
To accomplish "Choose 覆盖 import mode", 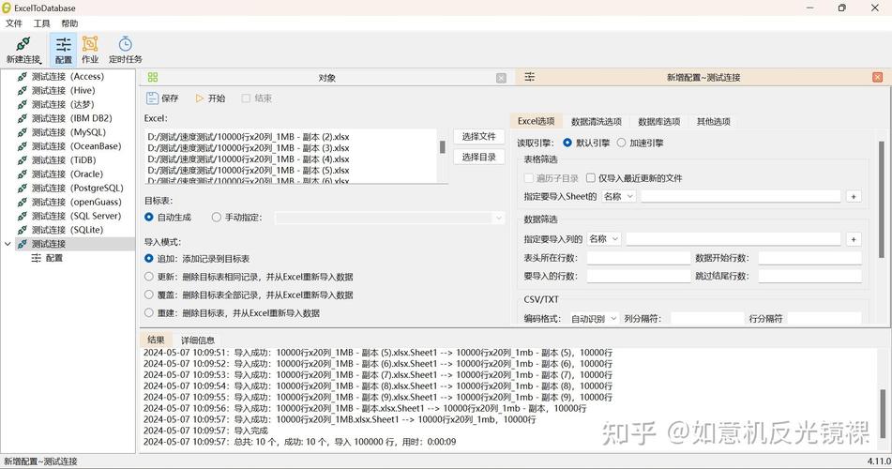I will [149, 295].
